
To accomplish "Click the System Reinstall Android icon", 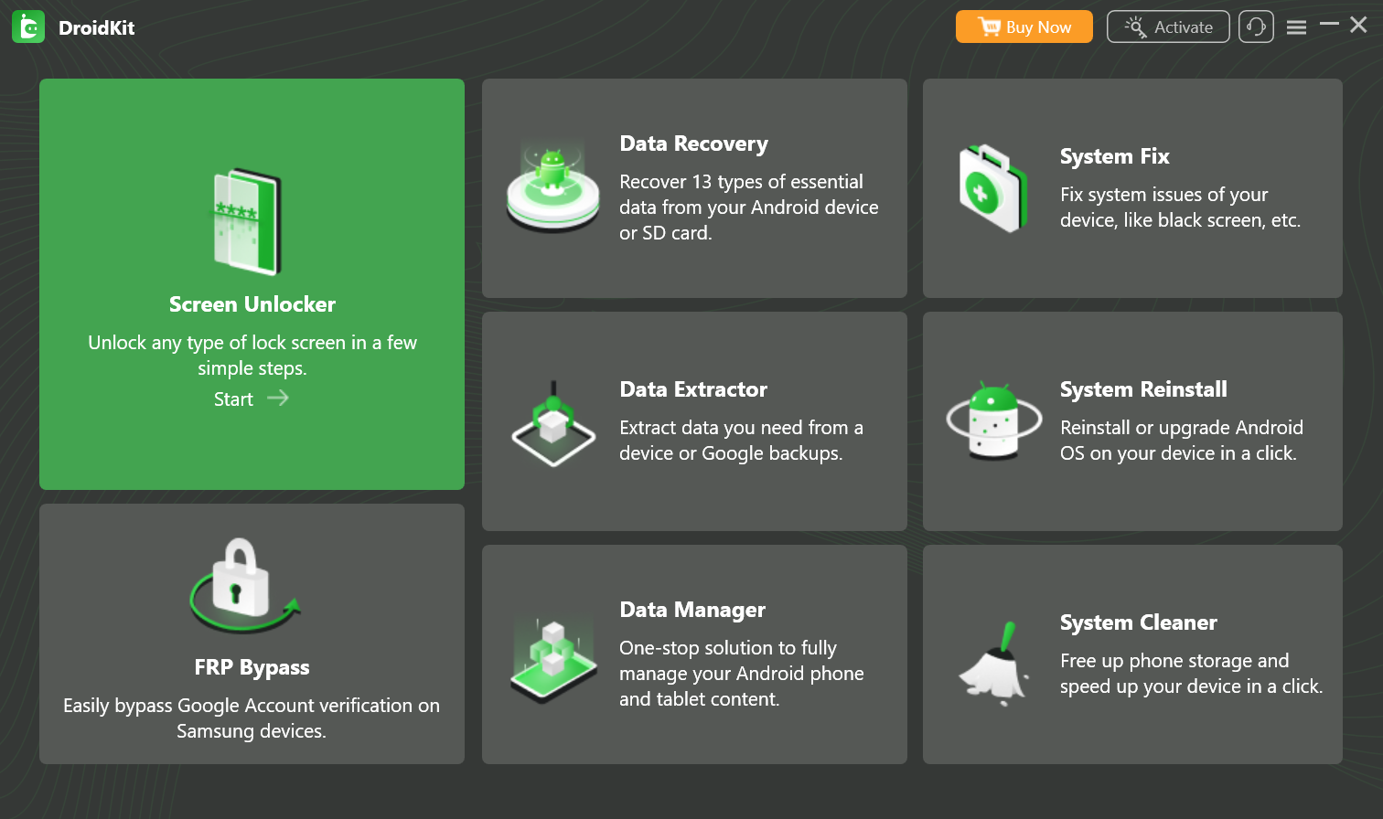I will [993, 420].
